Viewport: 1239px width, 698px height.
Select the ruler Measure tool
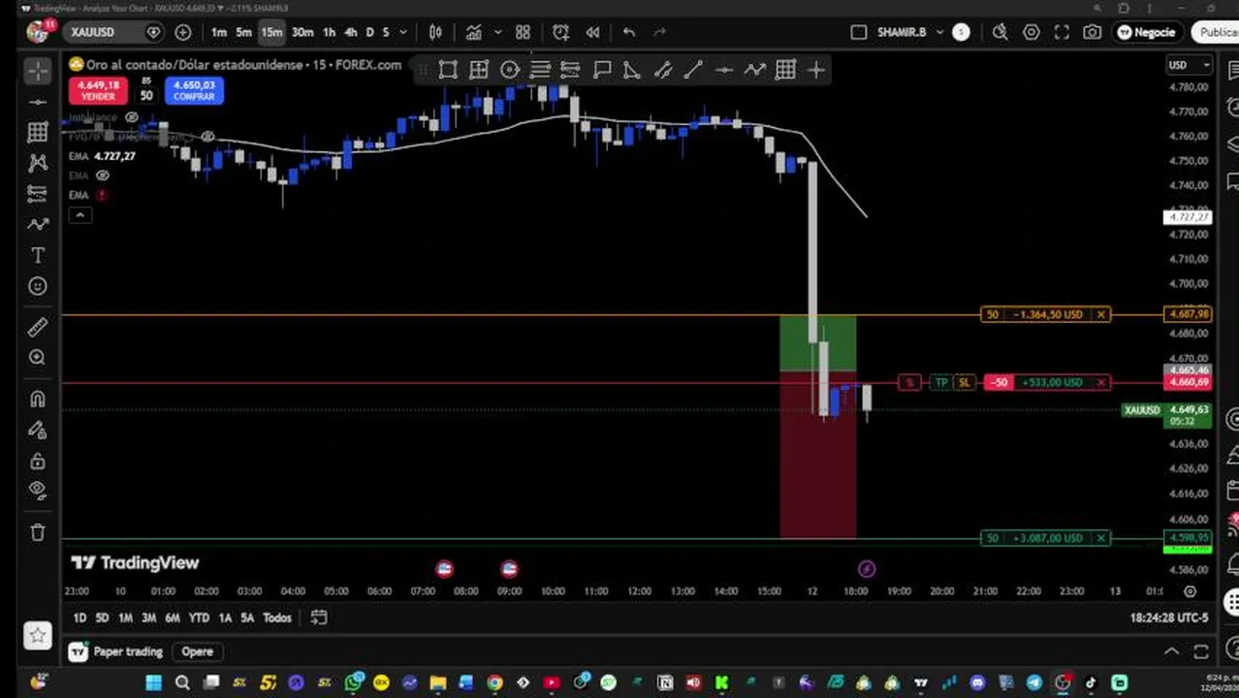38,327
